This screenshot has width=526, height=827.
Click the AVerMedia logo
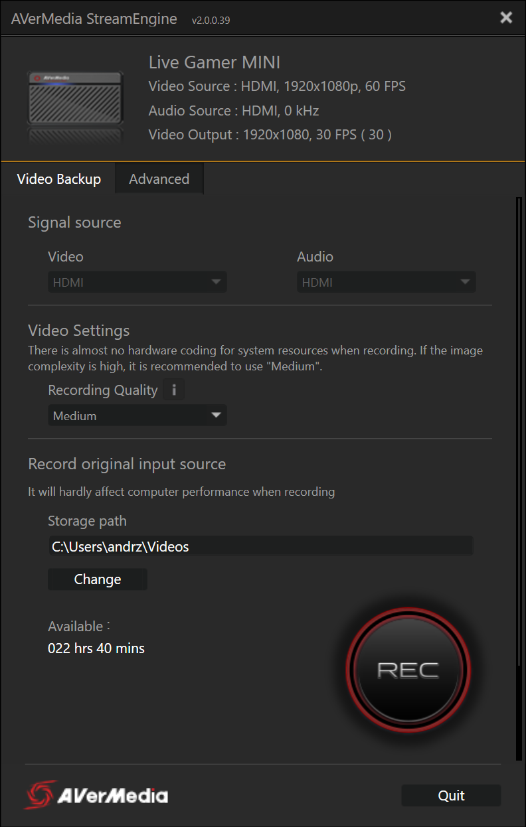(x=96, y=794)
